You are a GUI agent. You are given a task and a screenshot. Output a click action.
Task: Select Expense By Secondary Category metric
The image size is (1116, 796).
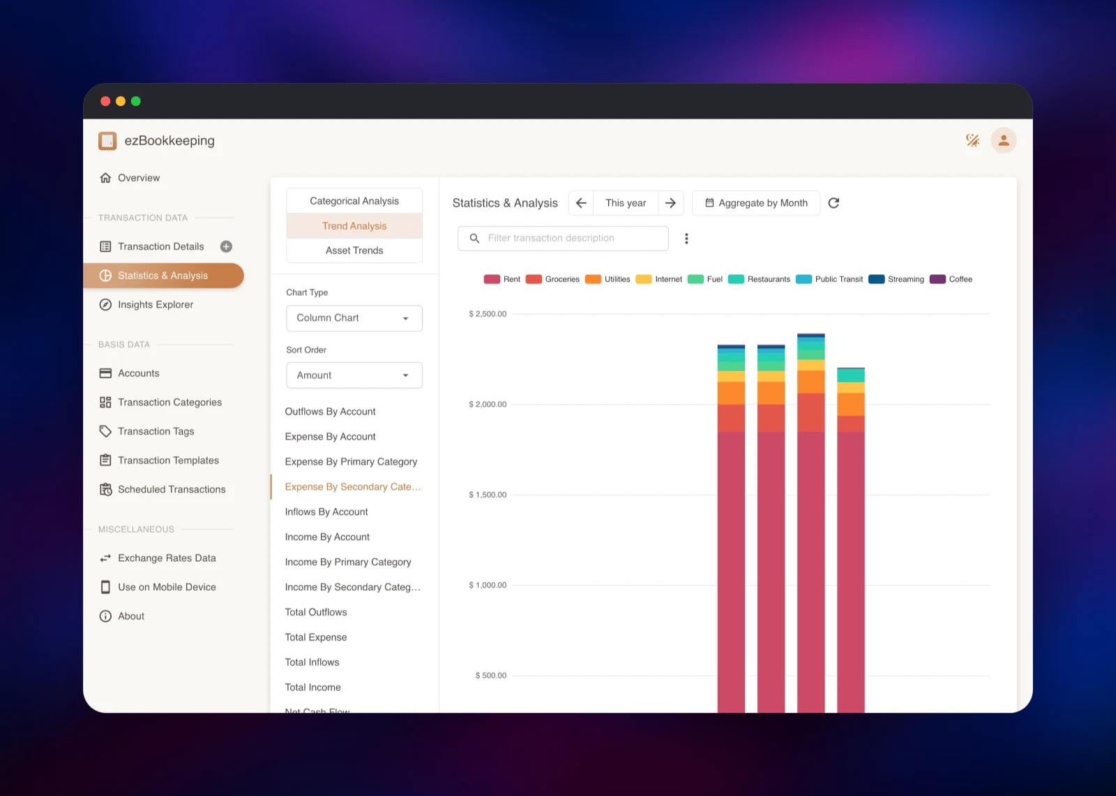tap(353, 487)
